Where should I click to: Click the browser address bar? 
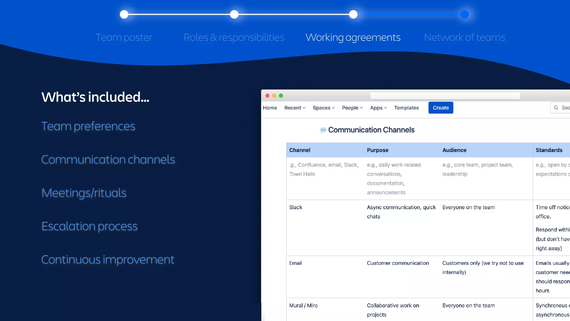[x=445, y=96]
